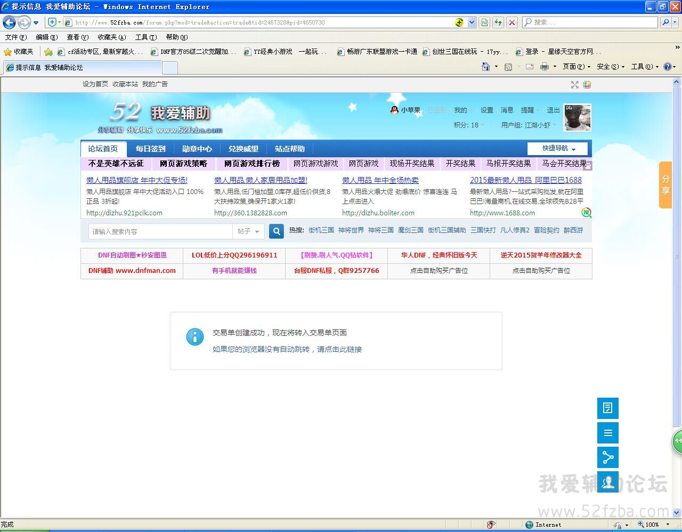The image size is (682, 532).
Task: Open the recent pages history arrow
Action: click(x=36, y=22)
